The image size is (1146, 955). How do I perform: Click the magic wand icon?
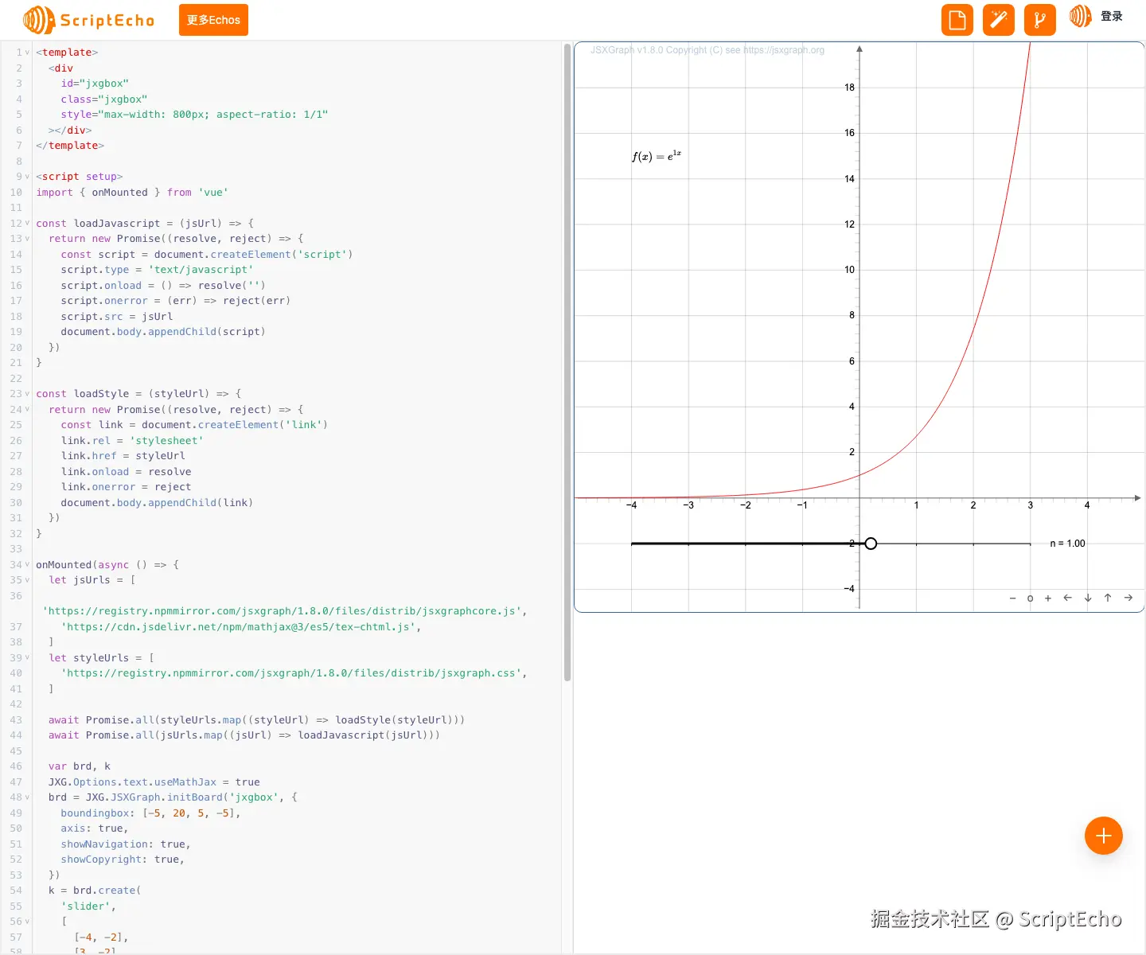(x=999, y=20)
